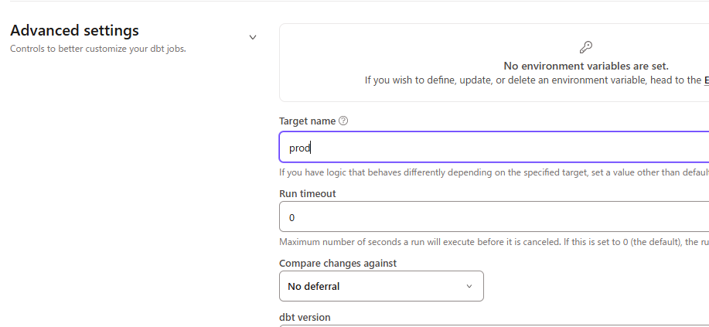Click the chevron arrow in No deferral dropdown

469,286
